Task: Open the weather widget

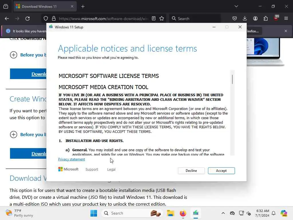Action: coord(19,213)
